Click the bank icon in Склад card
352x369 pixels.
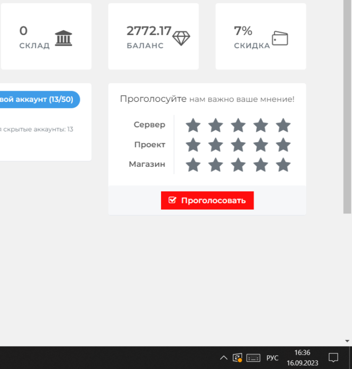(64, 38)
